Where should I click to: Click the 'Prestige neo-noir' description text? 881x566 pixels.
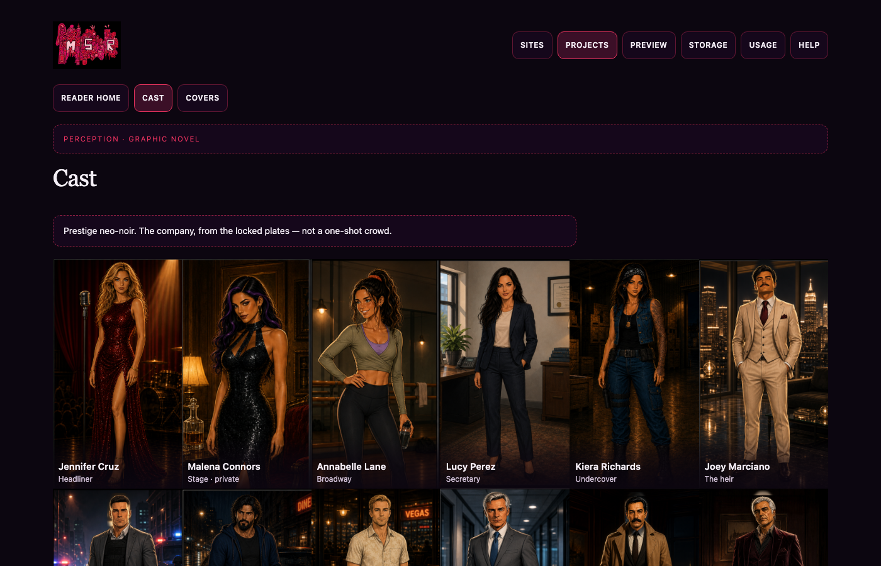(x=227, y=231)
